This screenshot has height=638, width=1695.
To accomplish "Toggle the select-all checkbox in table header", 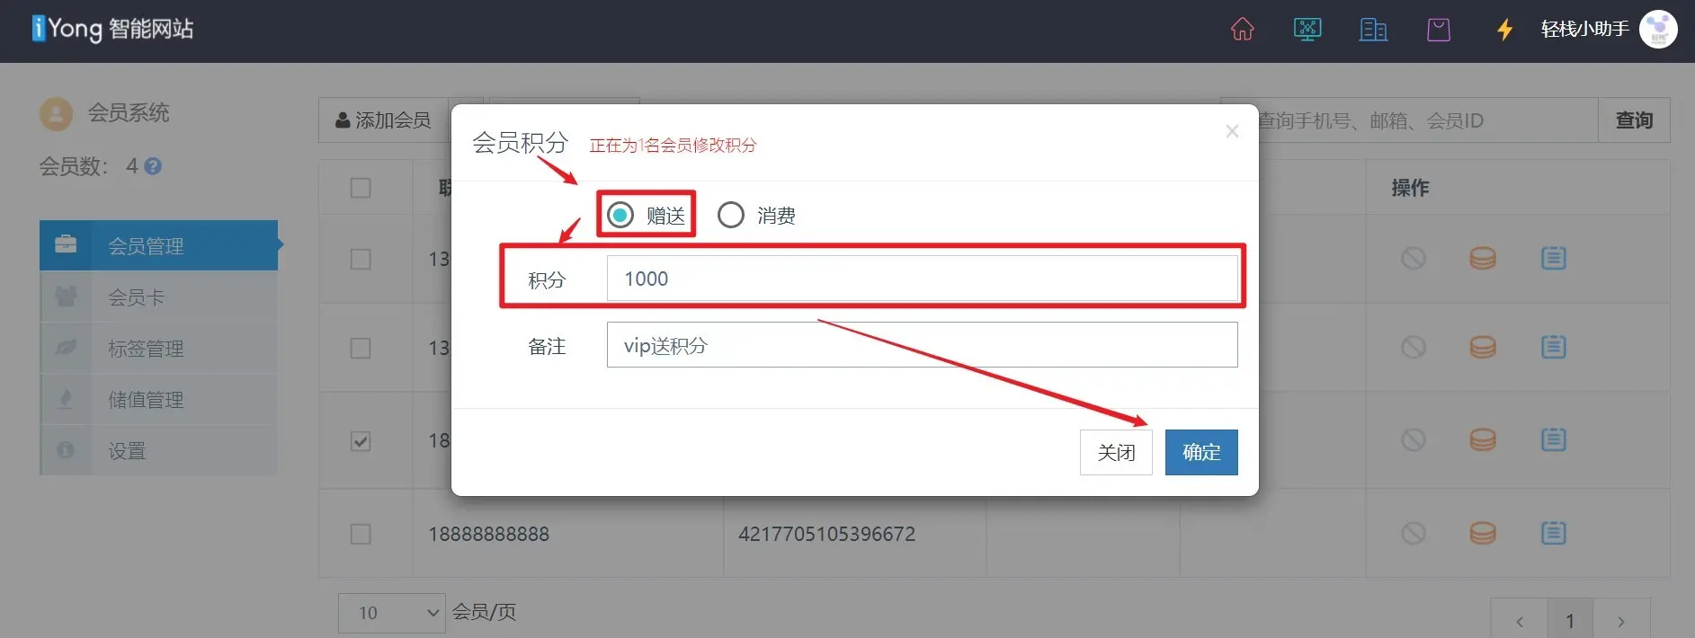I will (x=361, y=188).
